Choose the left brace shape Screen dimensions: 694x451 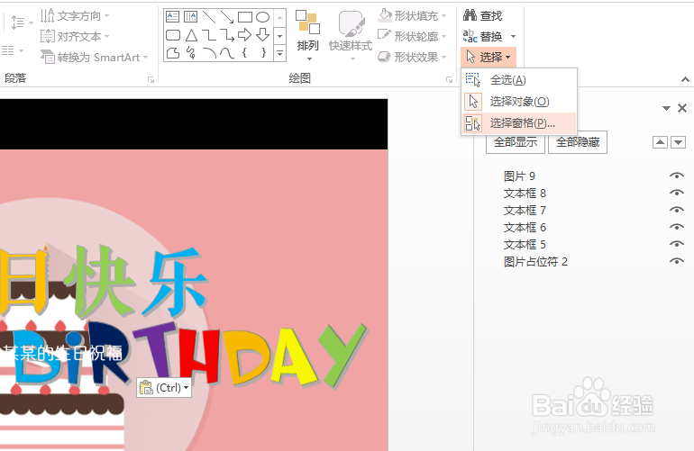[x=244, y=53]
